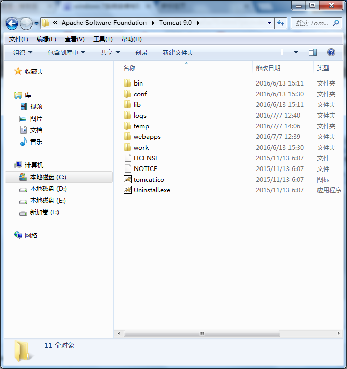Click the temp folder icon
The image size is (347, 369).
127,126
